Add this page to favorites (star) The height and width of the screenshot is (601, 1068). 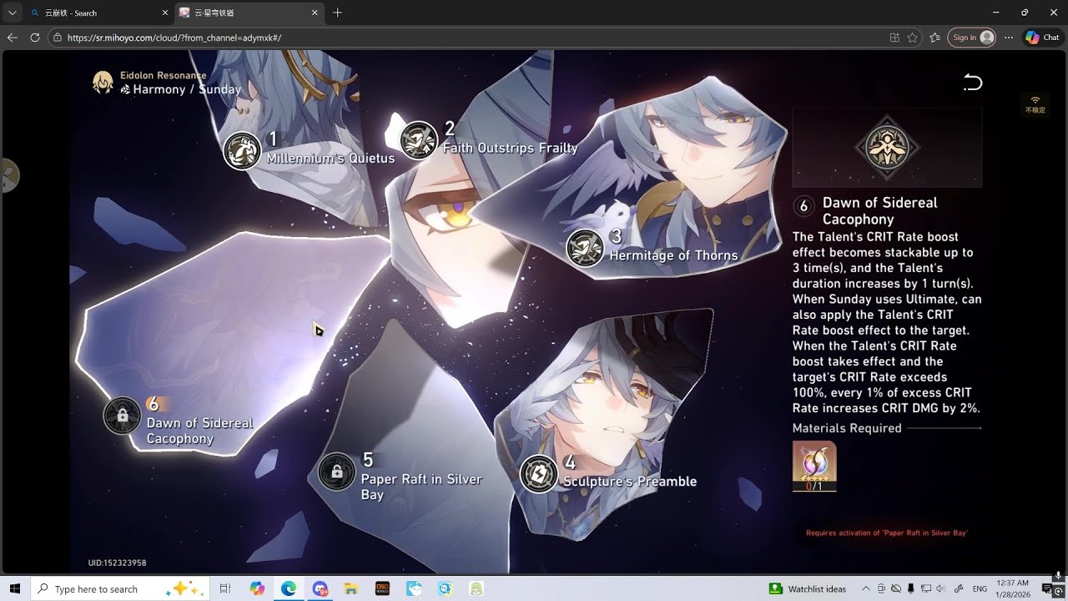(913, 38)
